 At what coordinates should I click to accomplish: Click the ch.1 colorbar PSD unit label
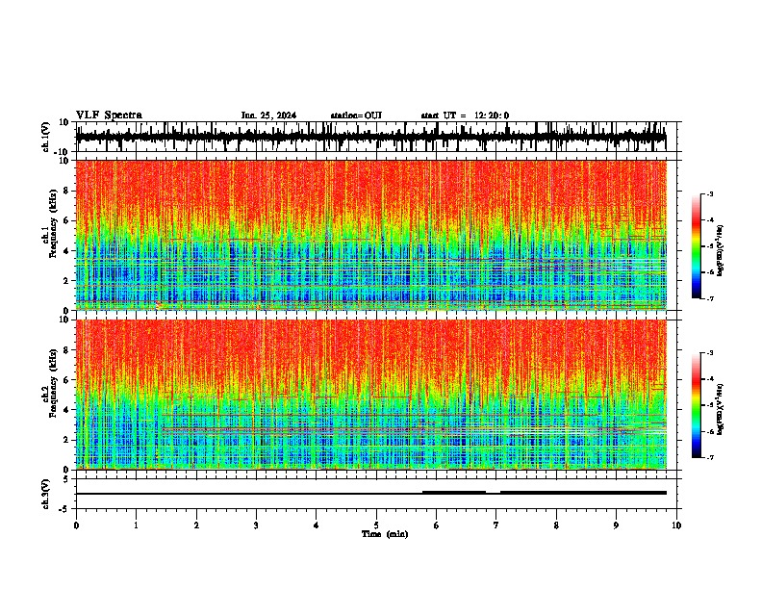coord(721,250)
